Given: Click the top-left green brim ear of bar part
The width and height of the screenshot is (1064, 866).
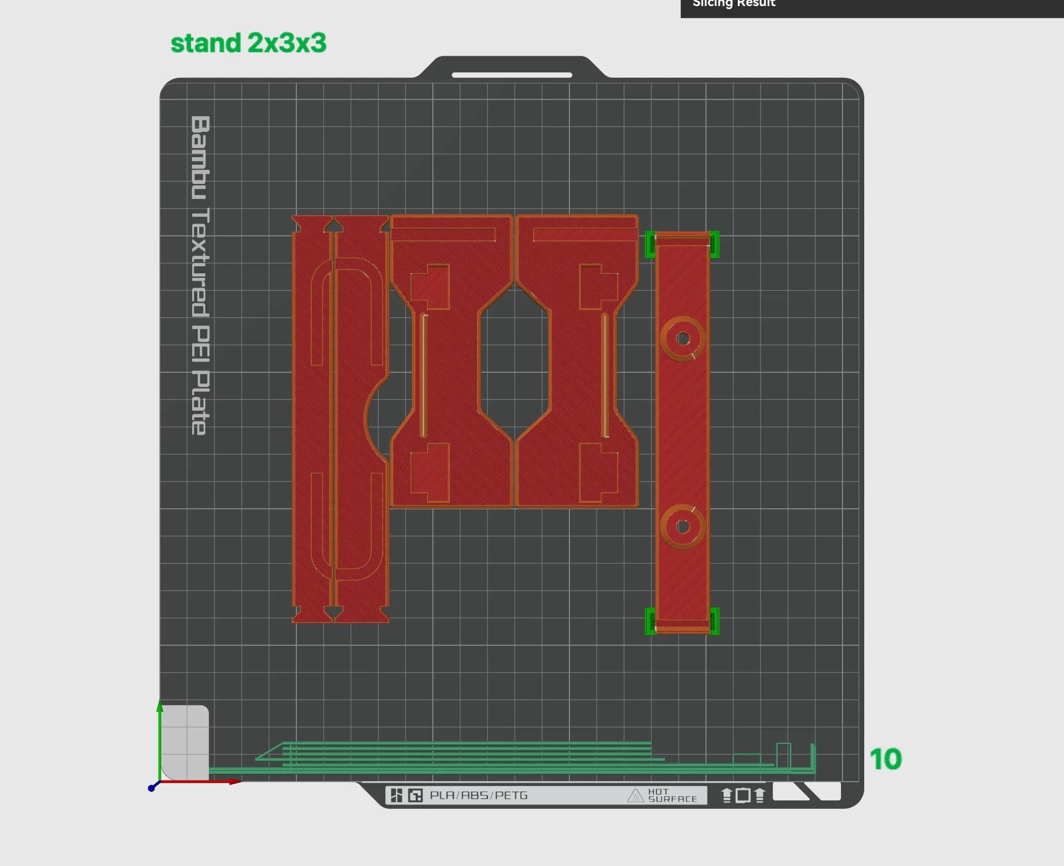Looking at the screenshot, I should click(650, 245).
